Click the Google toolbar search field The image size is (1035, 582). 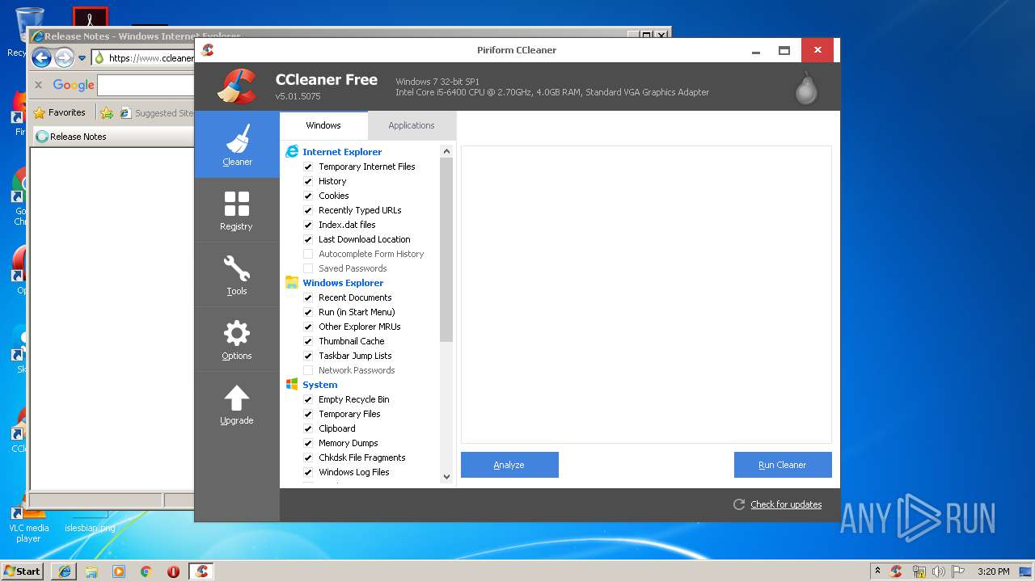tap(146, 85)
